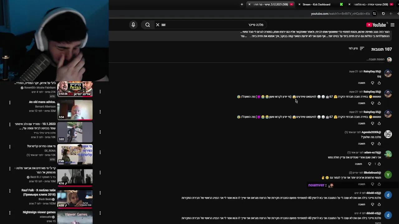Screen dimensions: 399x224
Task: Open the Agenda2030k username link
Action: [x=371, y=132]
